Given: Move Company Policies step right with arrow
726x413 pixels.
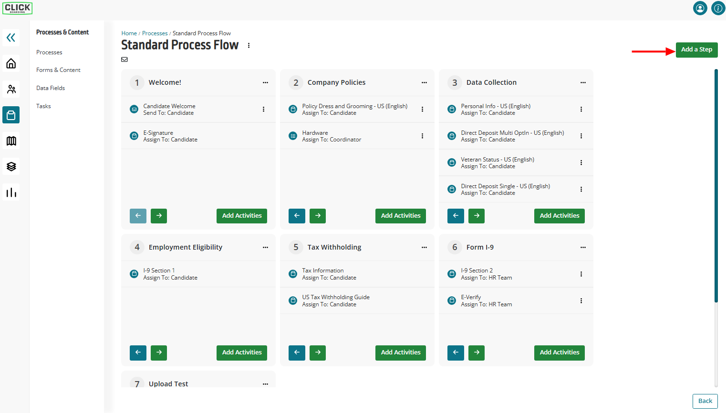Looking at the screenshot, I should pyautogui.click(x=318, y=216).
